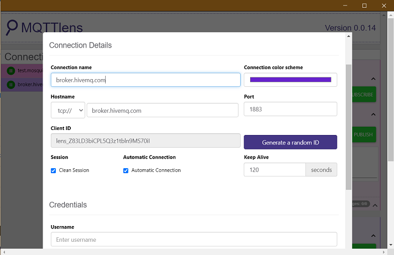Viewport: 394px width, 255px height.
Task: Click the Connection Details heading
Action: (80, 45)
